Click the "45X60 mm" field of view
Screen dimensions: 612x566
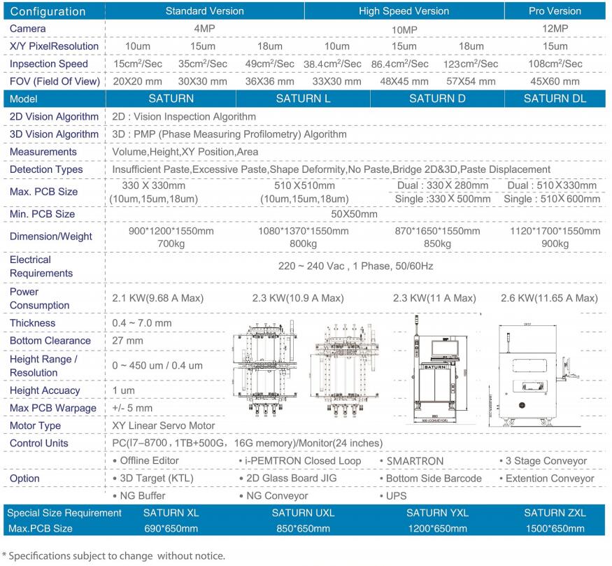(555, 82)
